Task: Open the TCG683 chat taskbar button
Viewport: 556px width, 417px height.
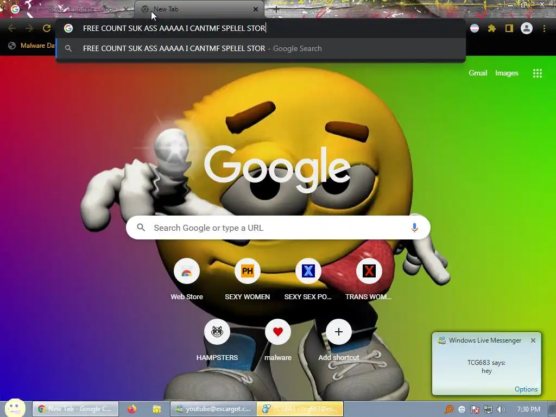Action: (x=300, y=409)
